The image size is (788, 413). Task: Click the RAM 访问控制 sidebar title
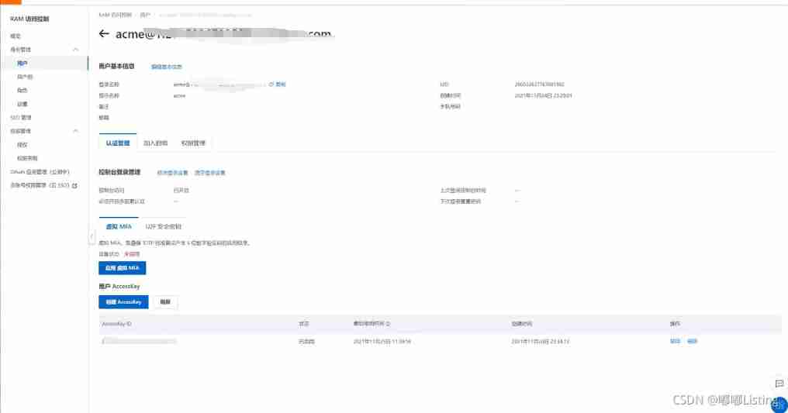pos(29,19)
